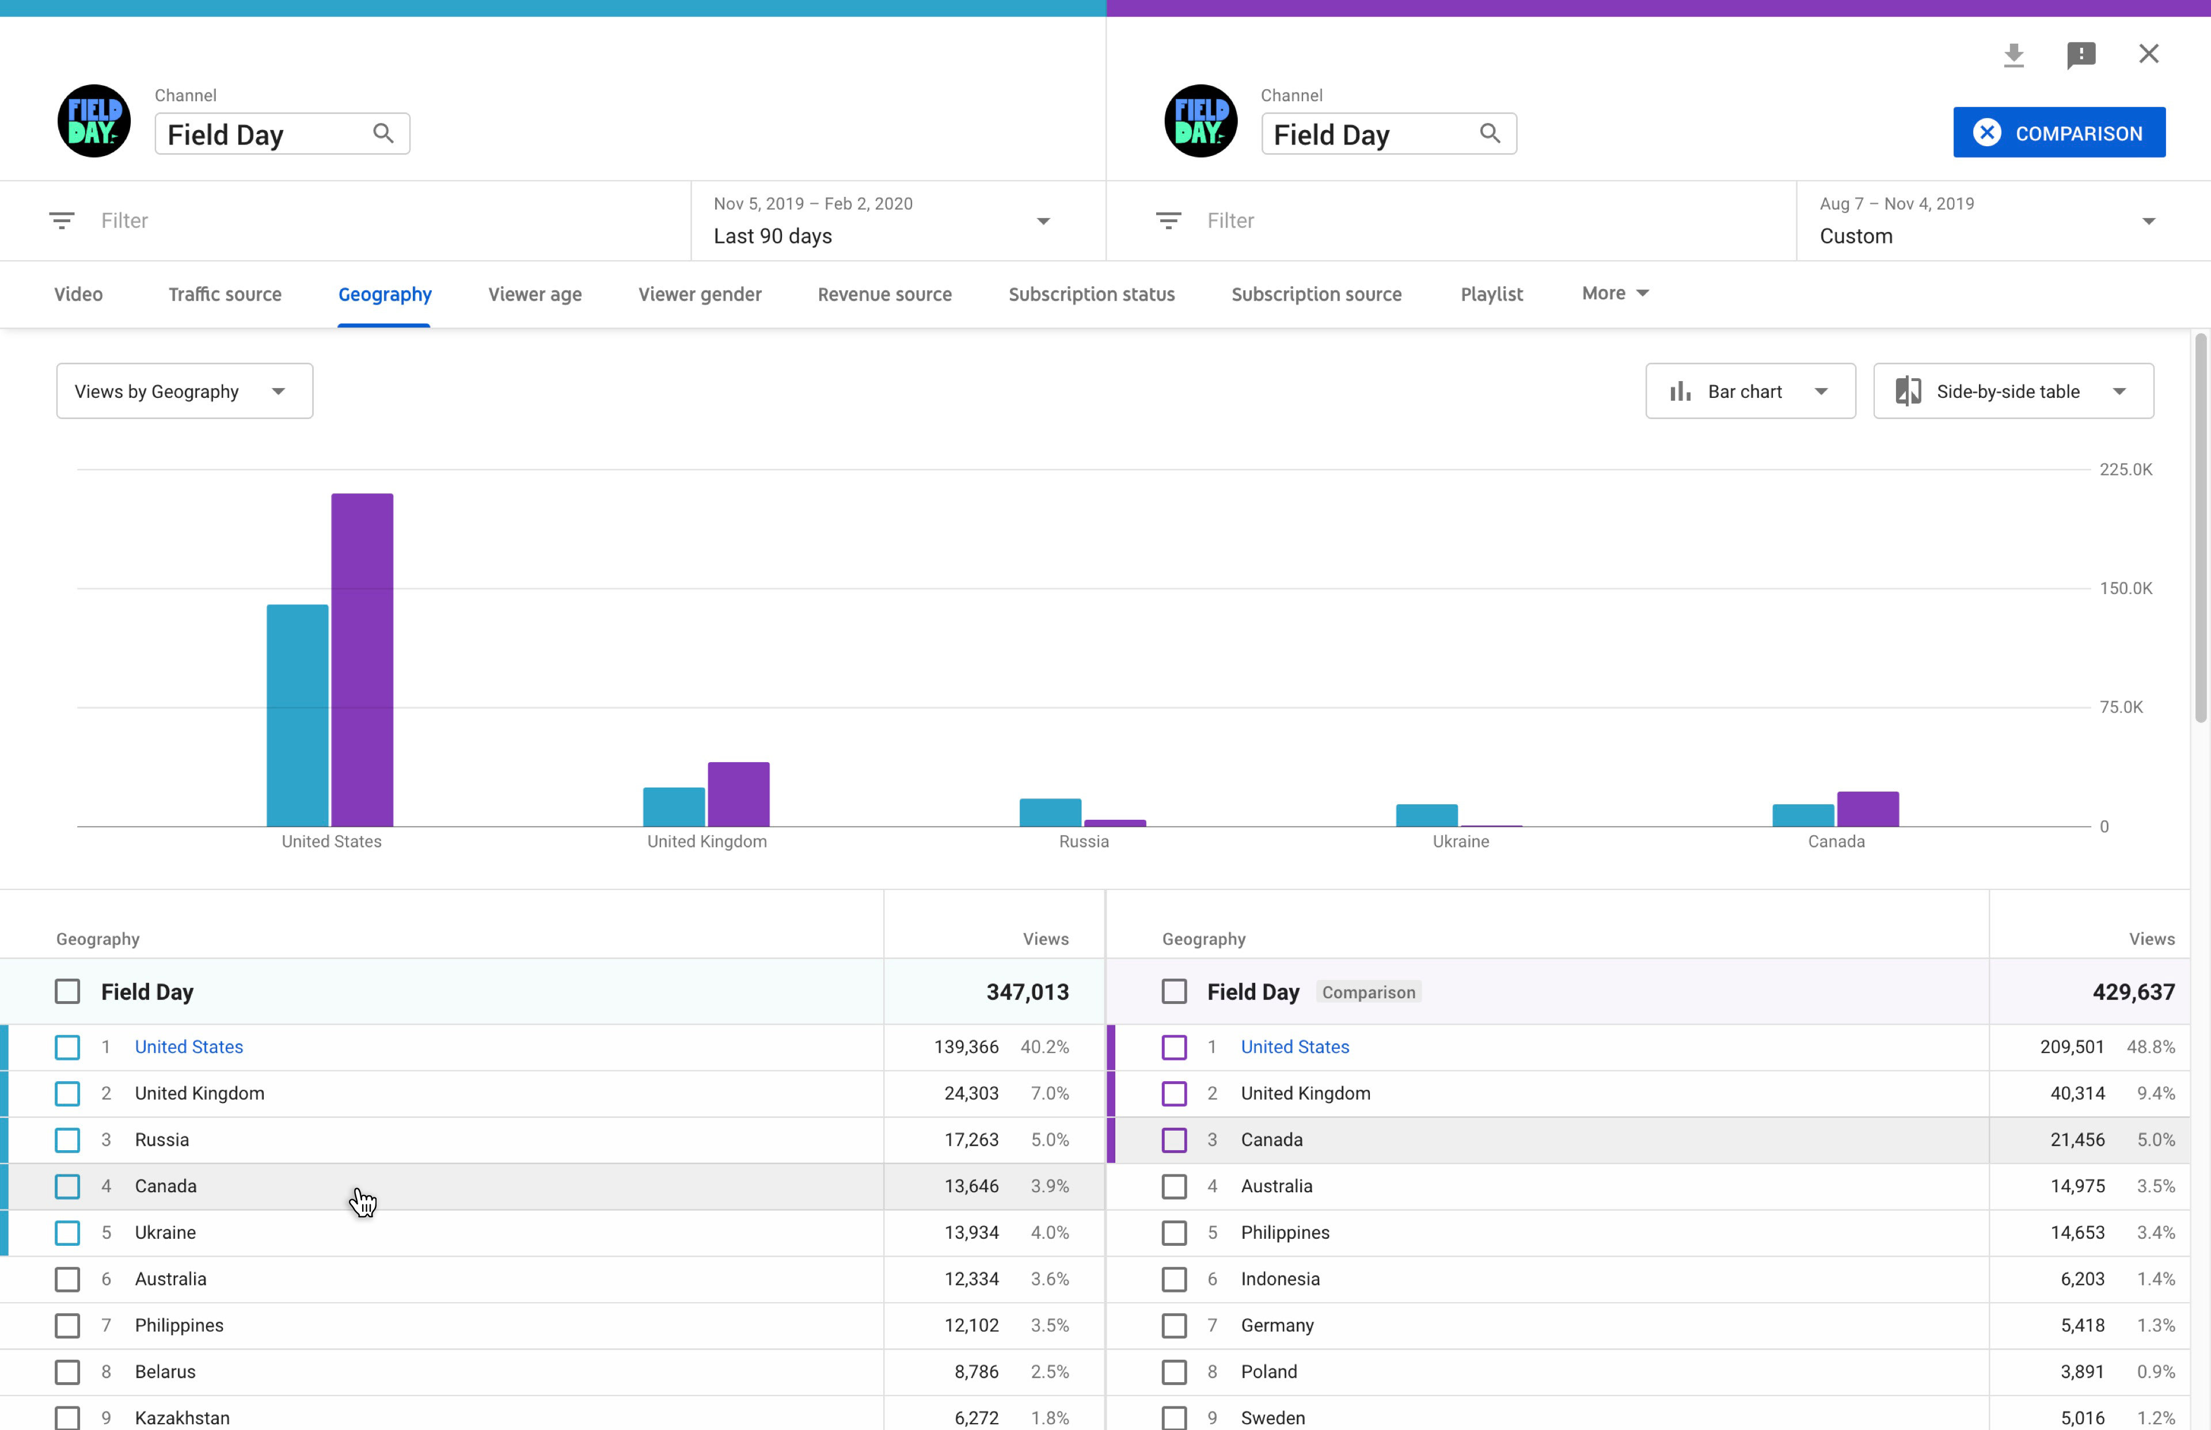Click the left Canada row name

click(x=165, y=1186)
